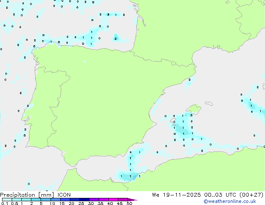Click the '45' legend value

(x=120, y=203)
